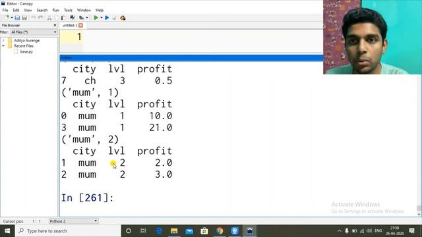Open Cortana circle icon on taskbar

(x=129, y=231)
